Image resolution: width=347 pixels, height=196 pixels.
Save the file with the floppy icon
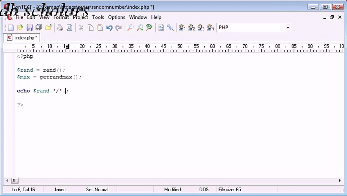[x=29, y=27]
